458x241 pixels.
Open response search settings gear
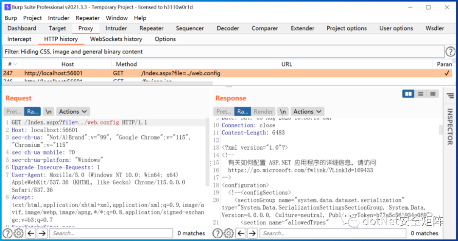229,233
